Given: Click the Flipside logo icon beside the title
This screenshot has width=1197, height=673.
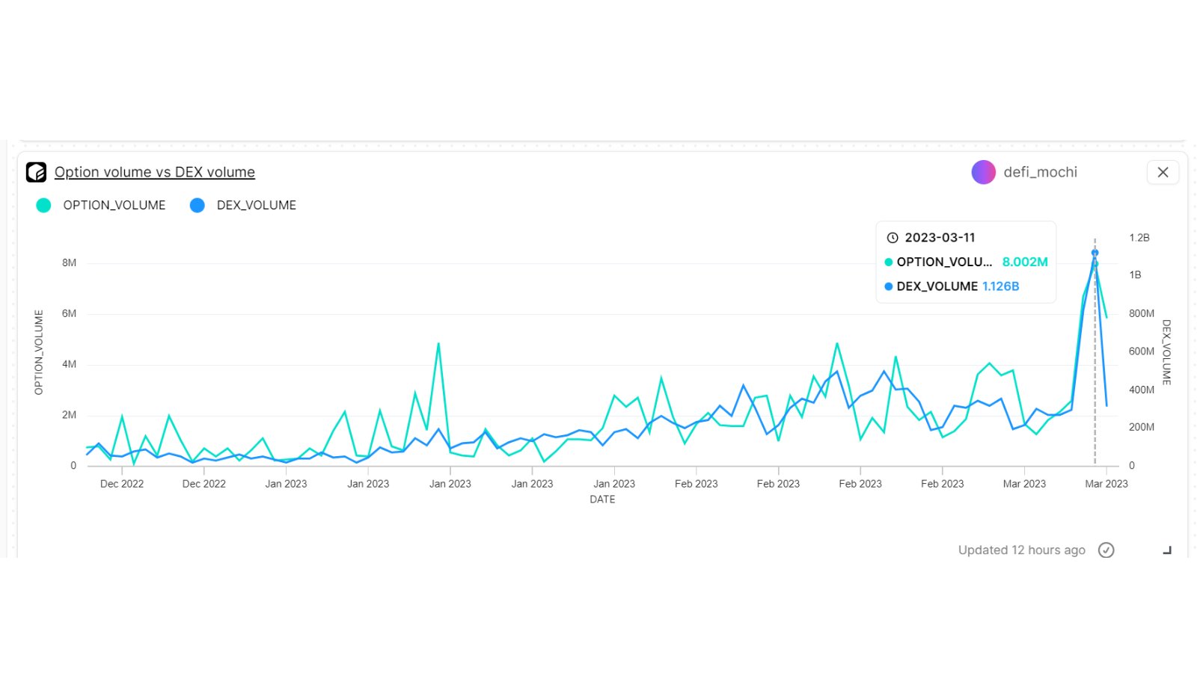Looking at the screenshot, I should [x=36, y=172].
